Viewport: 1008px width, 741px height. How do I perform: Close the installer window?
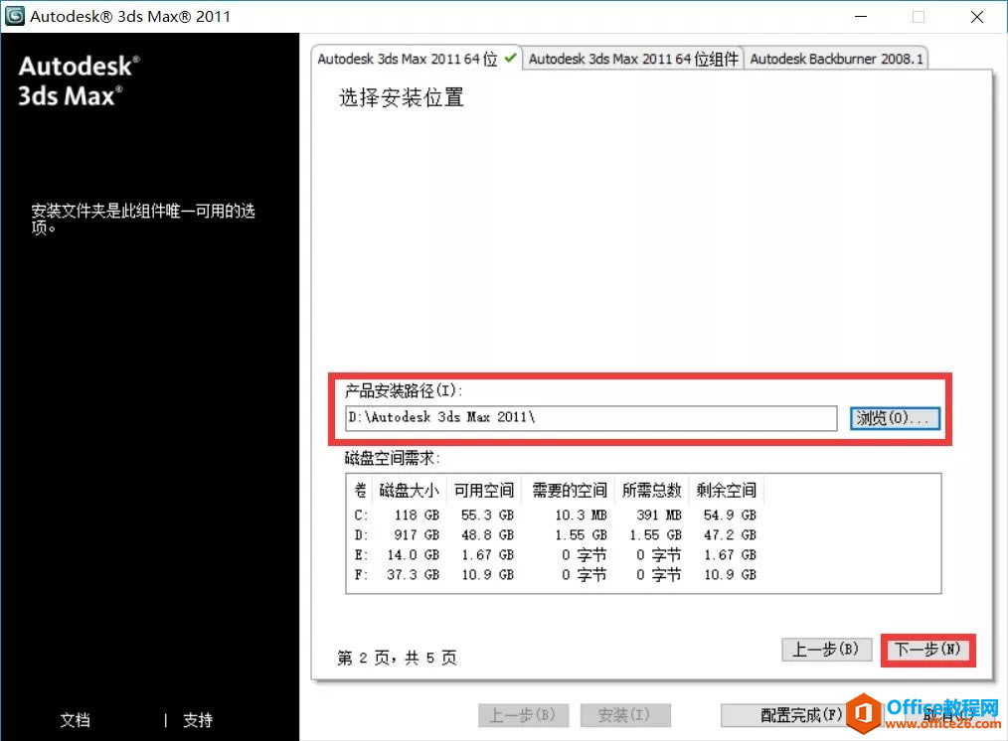[977, 17]
